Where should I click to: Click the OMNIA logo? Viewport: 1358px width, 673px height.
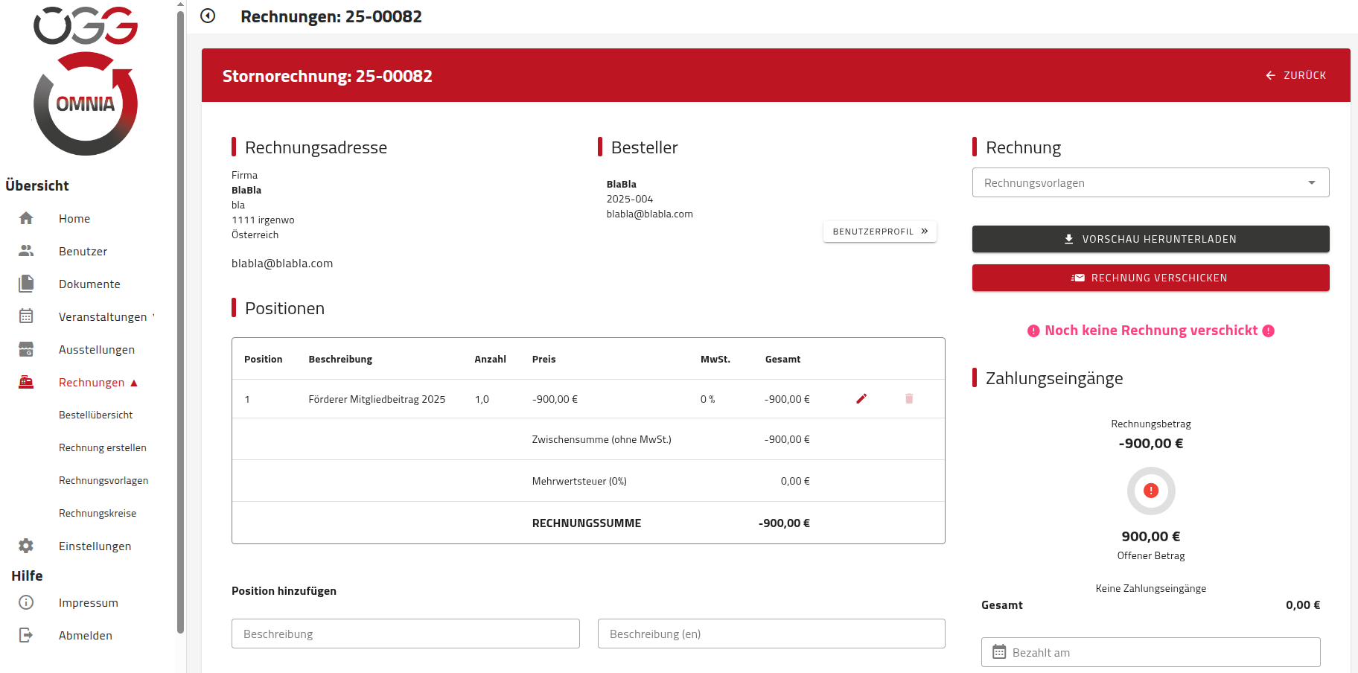[x=86, y=103]
